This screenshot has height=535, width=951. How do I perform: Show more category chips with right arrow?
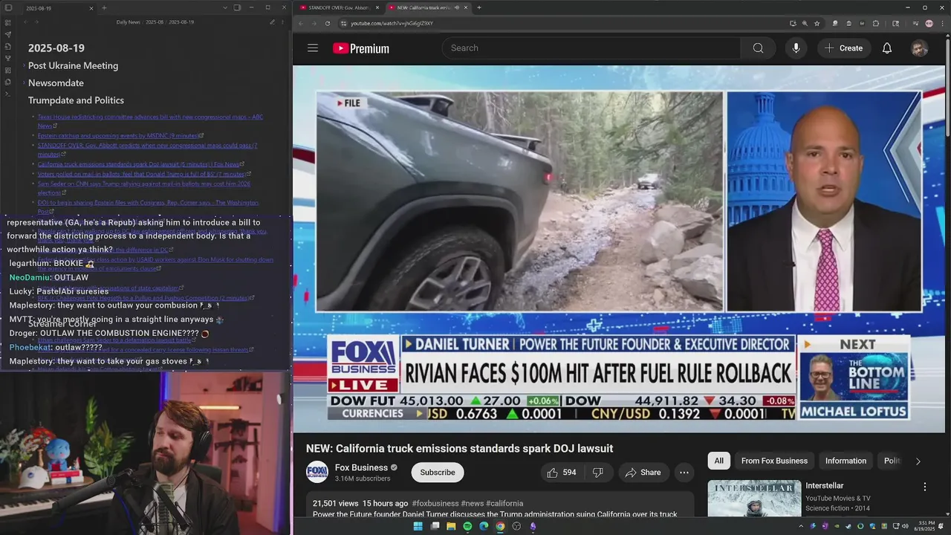tap(918, 461)
